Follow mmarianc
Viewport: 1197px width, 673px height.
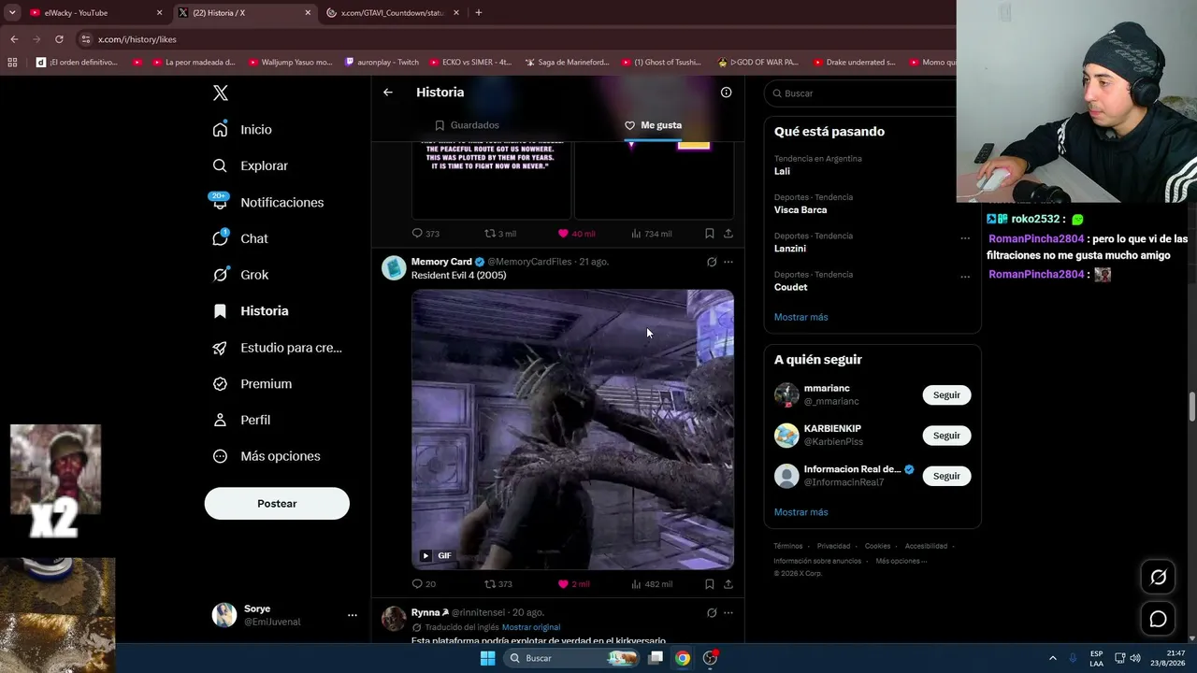point(946,395)
